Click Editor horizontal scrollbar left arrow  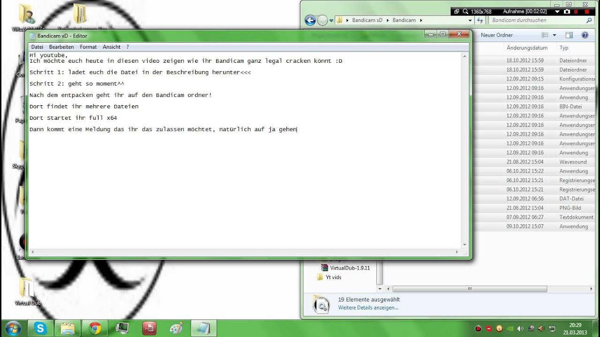click(x=32, y=252)
